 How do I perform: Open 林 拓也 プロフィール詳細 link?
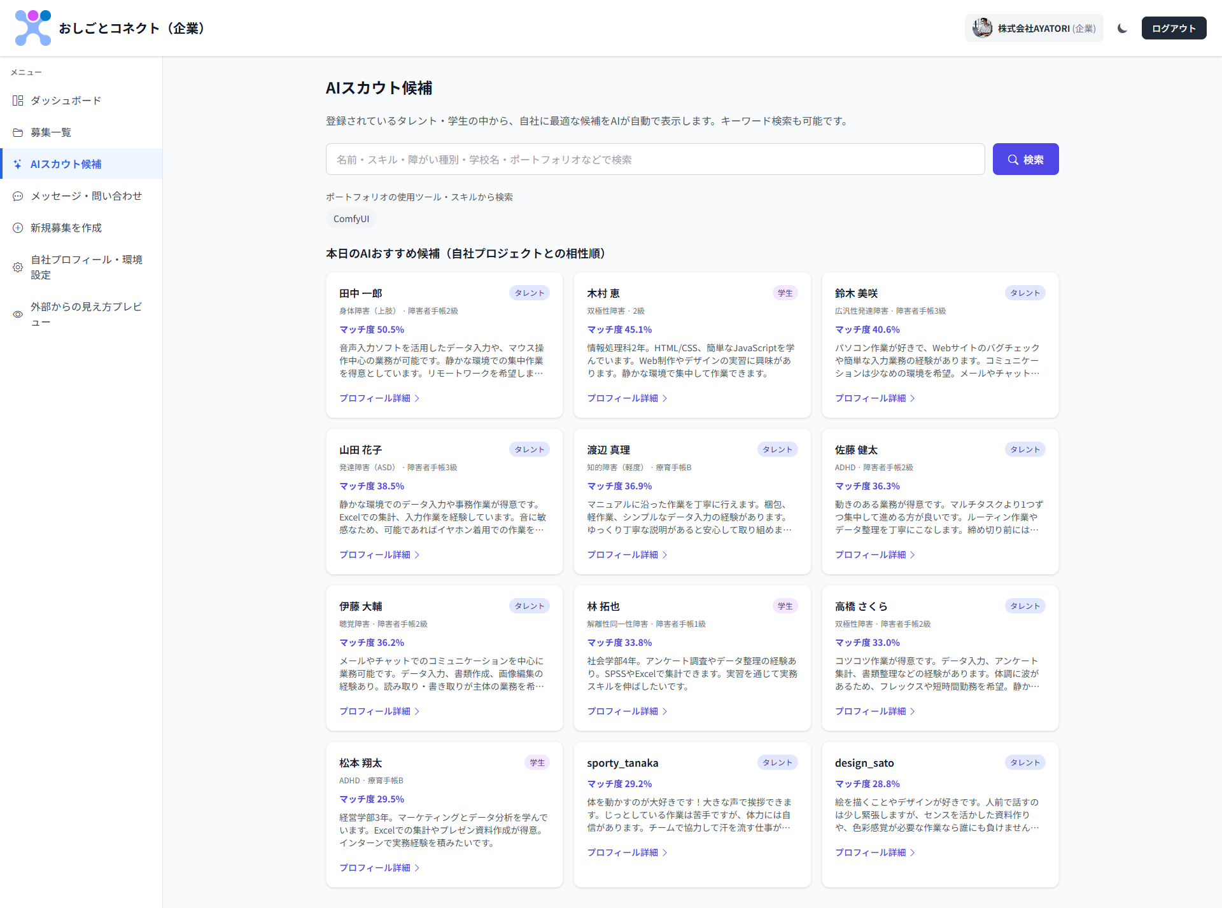click(627, 711)
